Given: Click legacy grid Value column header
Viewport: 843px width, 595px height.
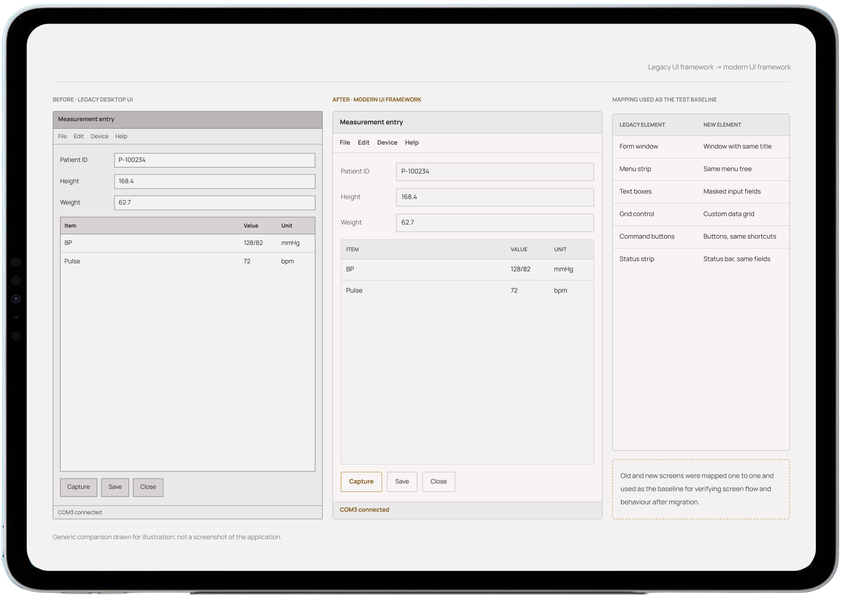Looking at the screenshot, I should [x=251, y=226].
